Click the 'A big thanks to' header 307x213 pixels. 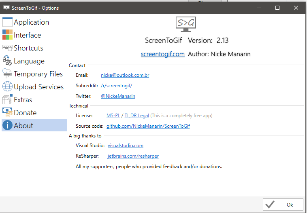[85, 136]
